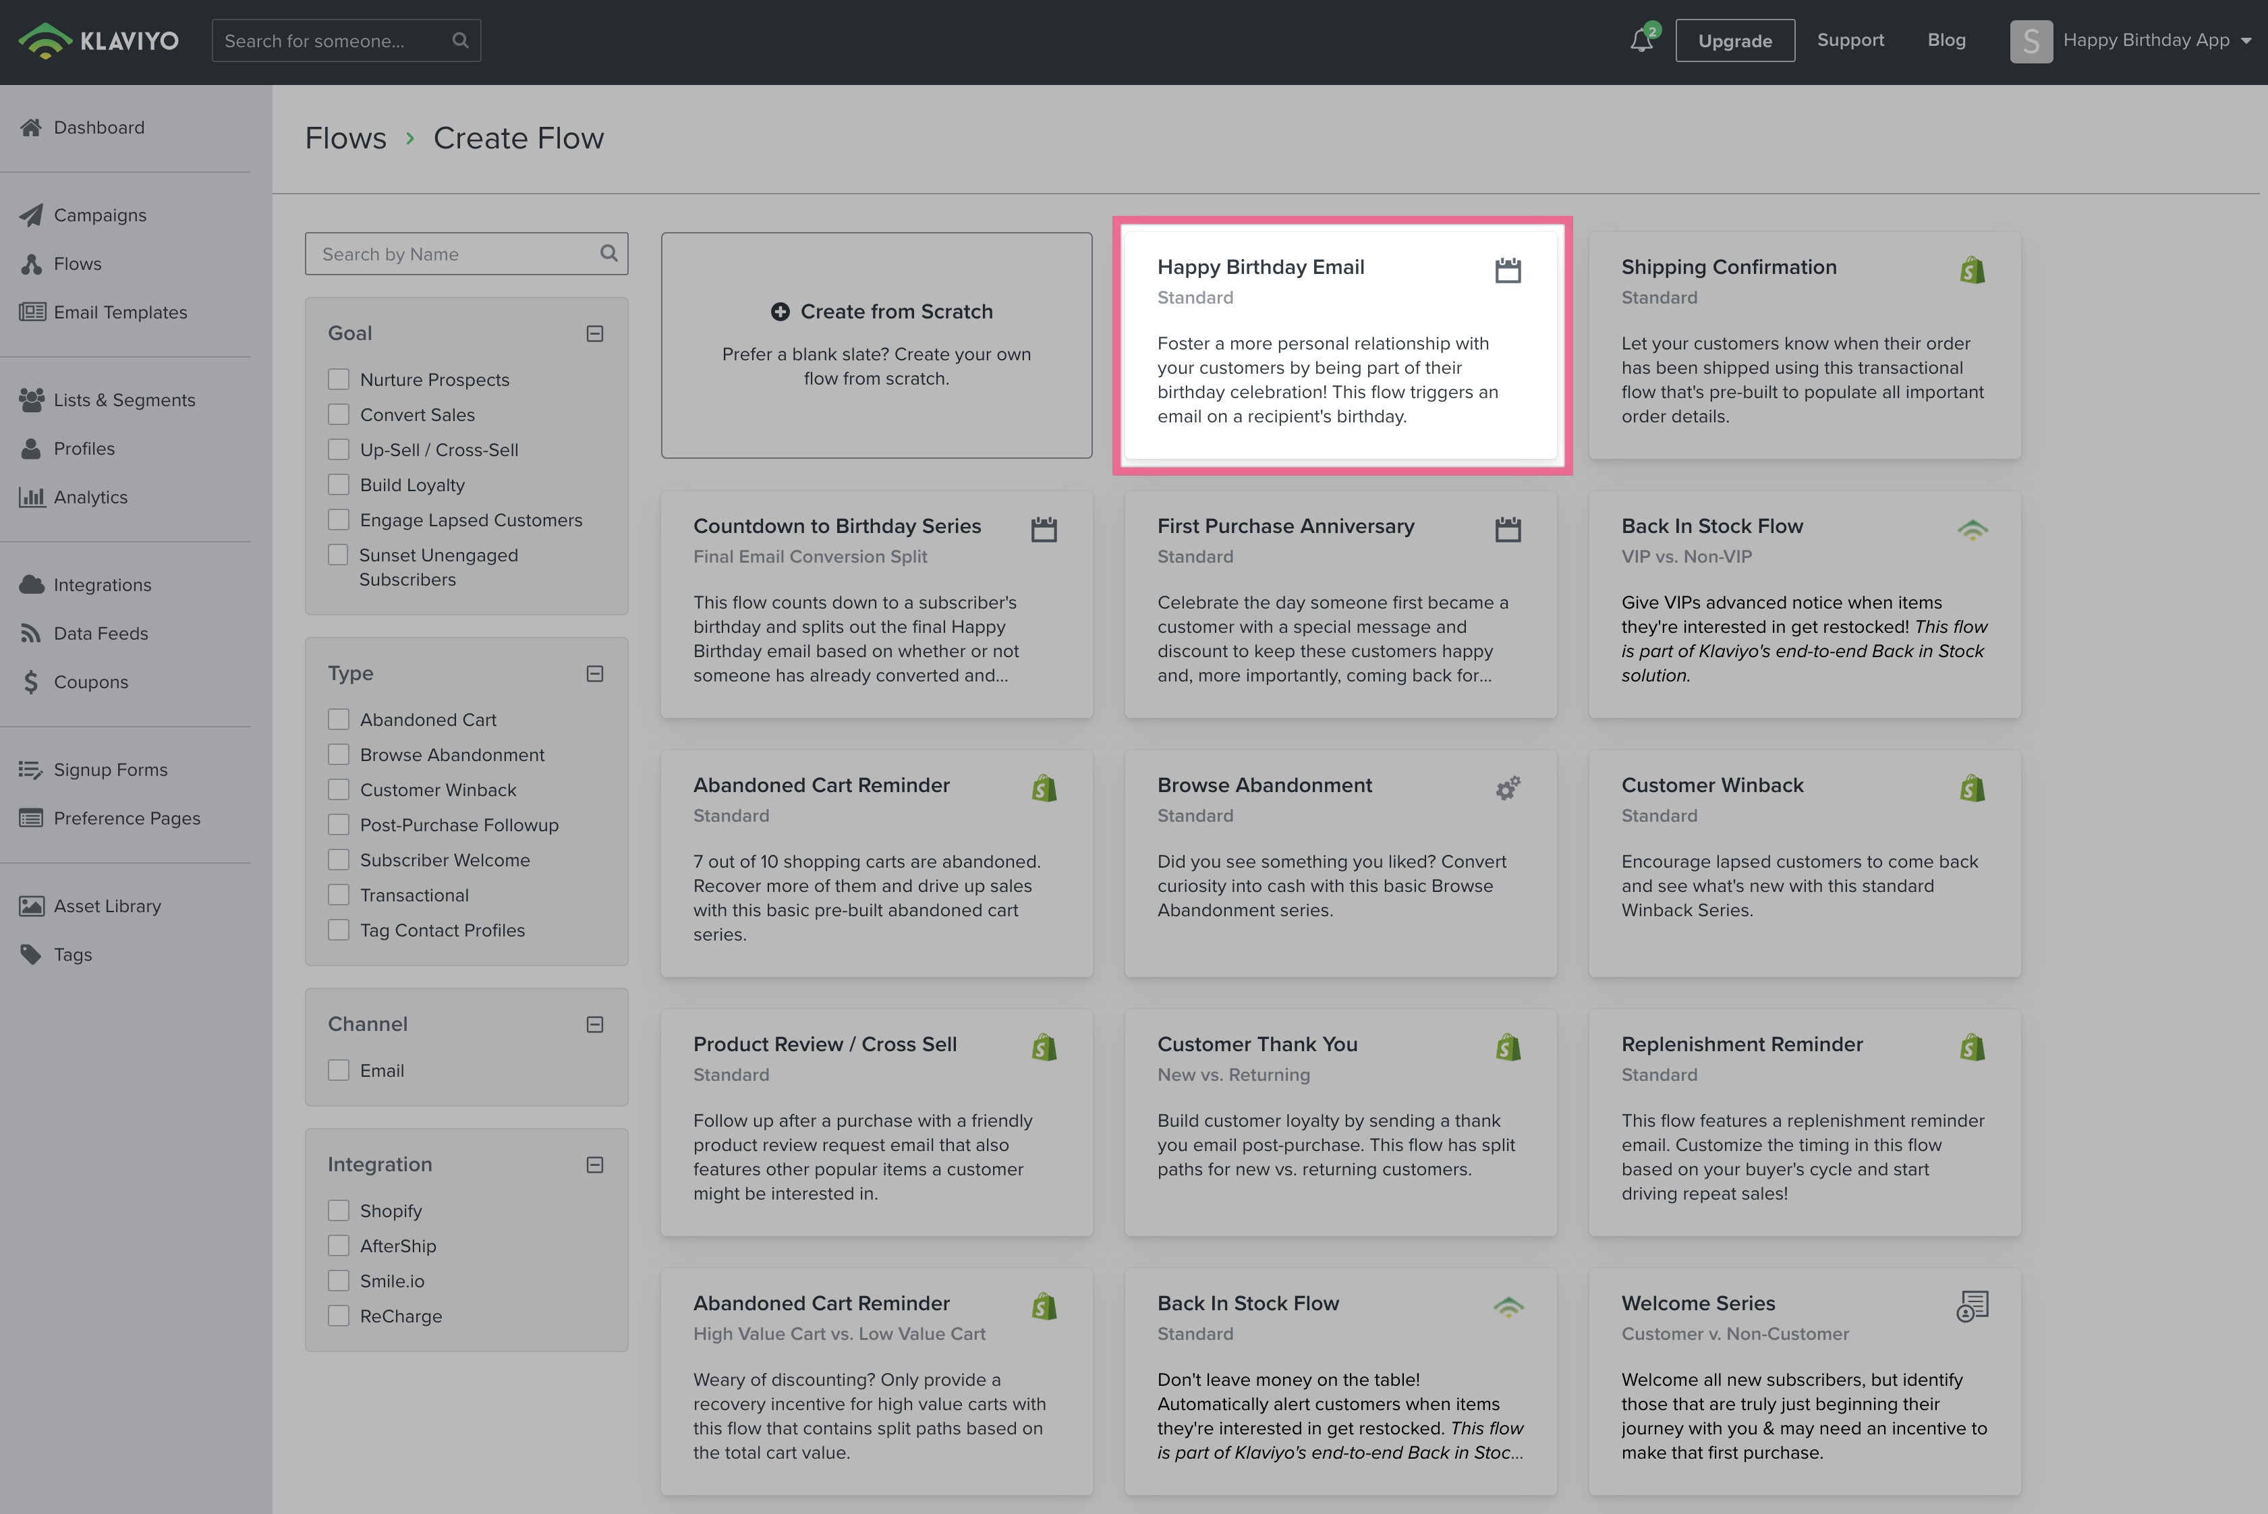Click the calendar icon on Happy Birthday Email
This screenshot has height=1514, width=2268.
tap(1507, 271)
